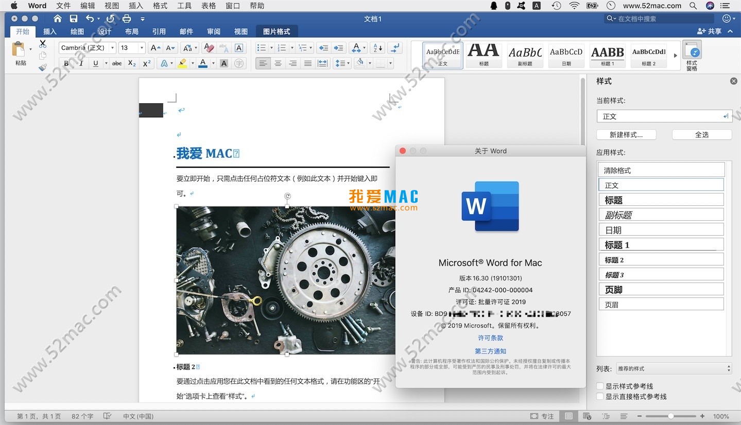This screenshot has width=741, height=425.
Task: Expand bullet list options arrow
Action: 271,48
